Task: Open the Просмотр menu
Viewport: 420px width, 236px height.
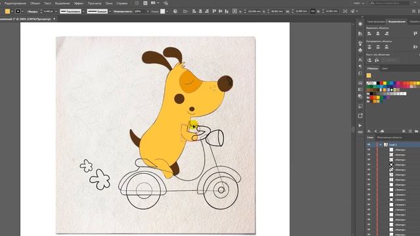Action: click(x=94, y=3)
